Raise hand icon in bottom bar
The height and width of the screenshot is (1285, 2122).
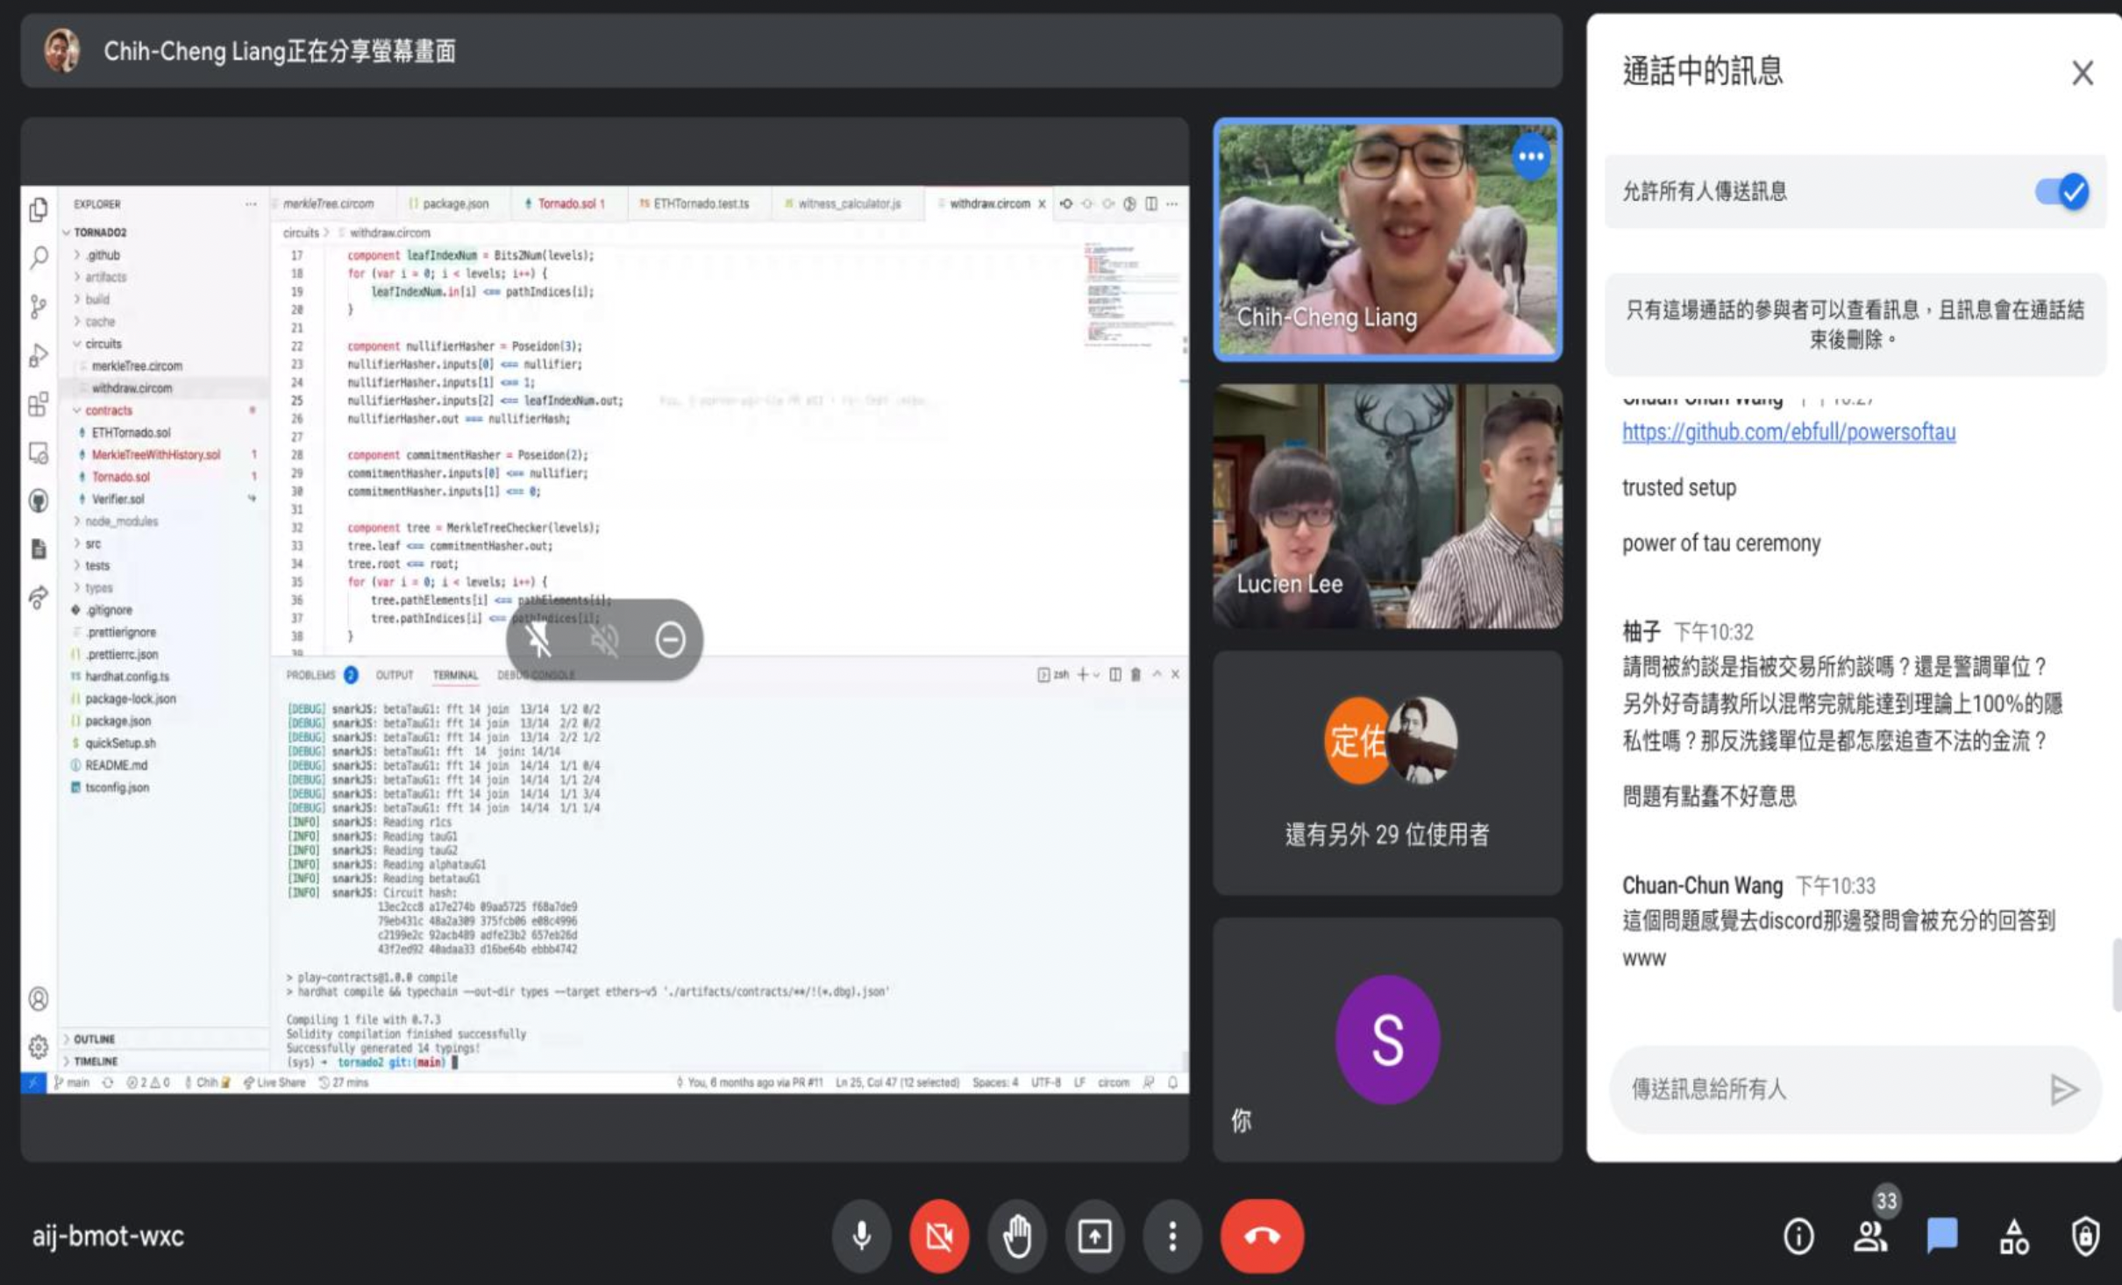(x=1017, y=1236)
